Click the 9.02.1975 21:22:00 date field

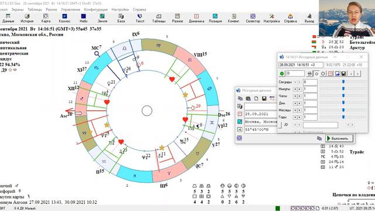346,65
